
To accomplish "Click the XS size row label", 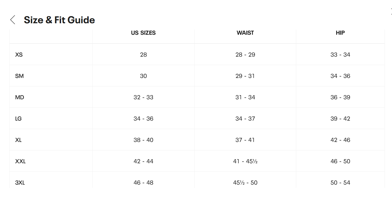I will (19, 55).
